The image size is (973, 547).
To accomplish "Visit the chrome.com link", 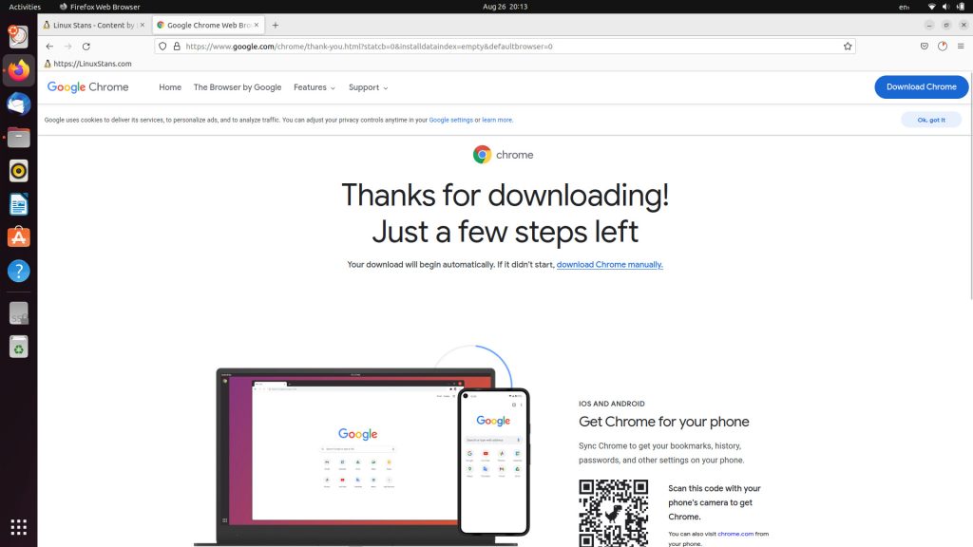I will tap(735, 534).
